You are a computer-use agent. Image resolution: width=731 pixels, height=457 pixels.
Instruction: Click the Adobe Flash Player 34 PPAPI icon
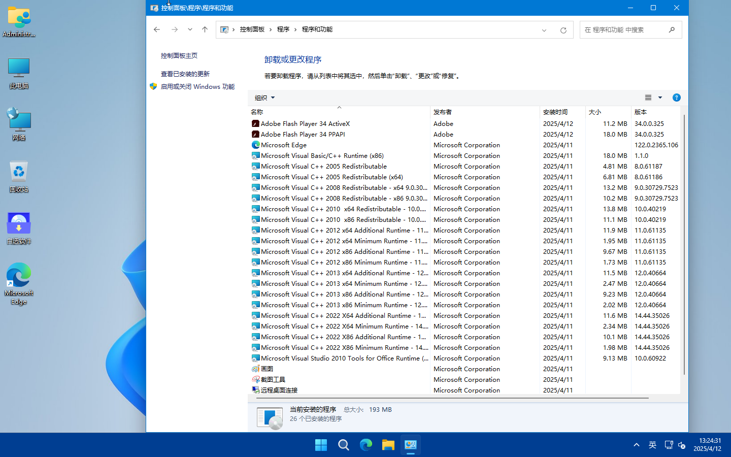point(255,134)
